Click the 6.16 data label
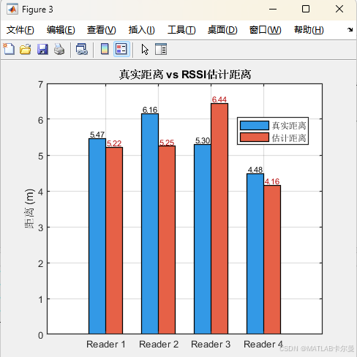This screenshot has height=357, width=357. 150,110
